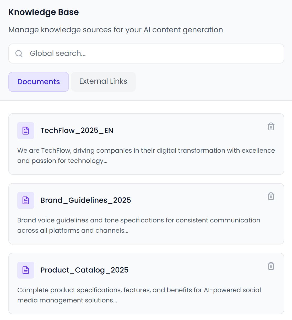
Task: Delete the Product_Catalog_2025 document
Action: pos(271,266)
